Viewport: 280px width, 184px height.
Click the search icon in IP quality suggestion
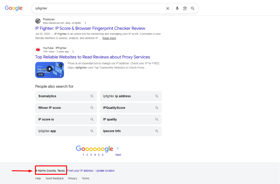point(157,119)
